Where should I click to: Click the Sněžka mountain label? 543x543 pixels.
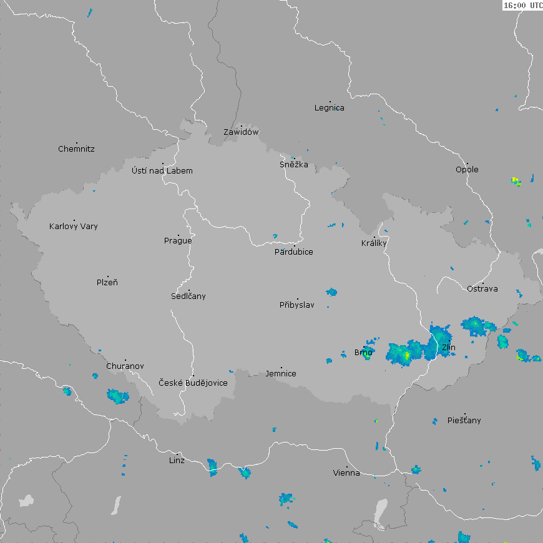tap(293, 165)
